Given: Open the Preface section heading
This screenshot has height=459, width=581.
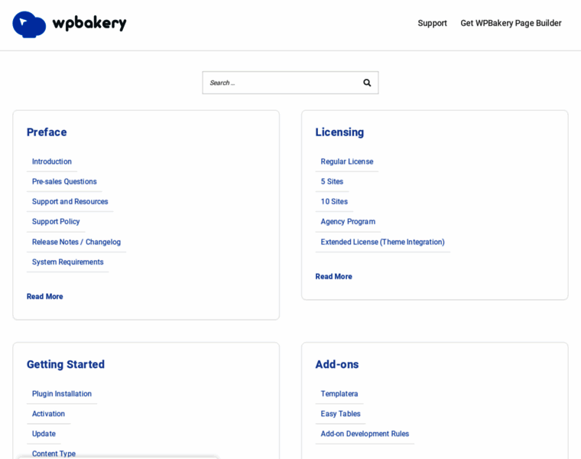Looking at the screenshot, I should tap(47, 132).
